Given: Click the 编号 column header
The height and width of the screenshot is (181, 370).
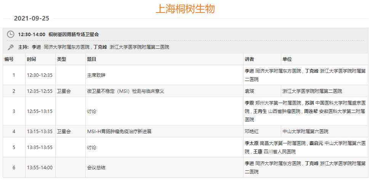Looking at the screenshot, I should pyautogui.click(x=9, y=59).
